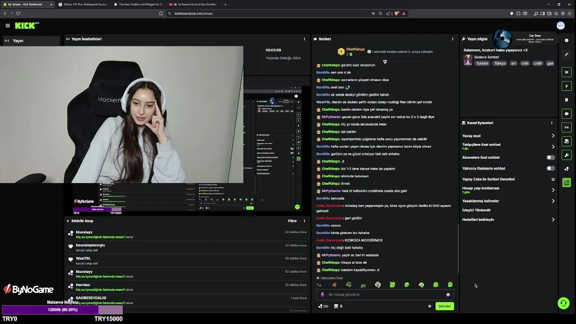Click the craft tag

click(538, 63)
